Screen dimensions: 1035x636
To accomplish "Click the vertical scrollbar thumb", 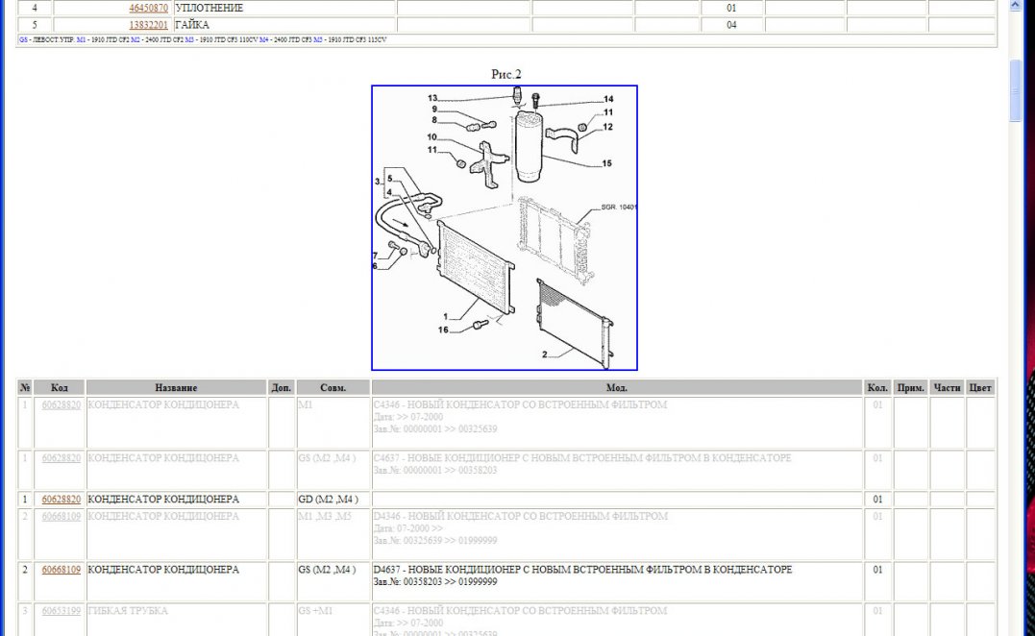I will [1015, 89].
